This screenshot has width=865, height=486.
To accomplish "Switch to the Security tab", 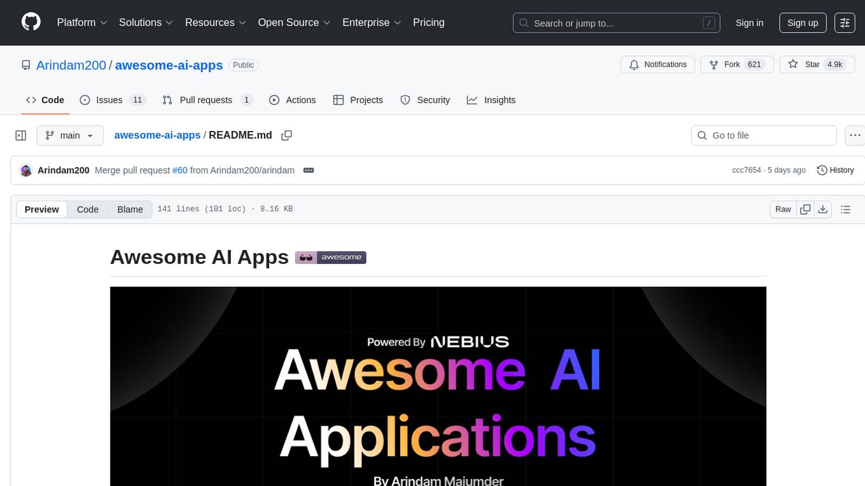I will [x=425, y=100].
